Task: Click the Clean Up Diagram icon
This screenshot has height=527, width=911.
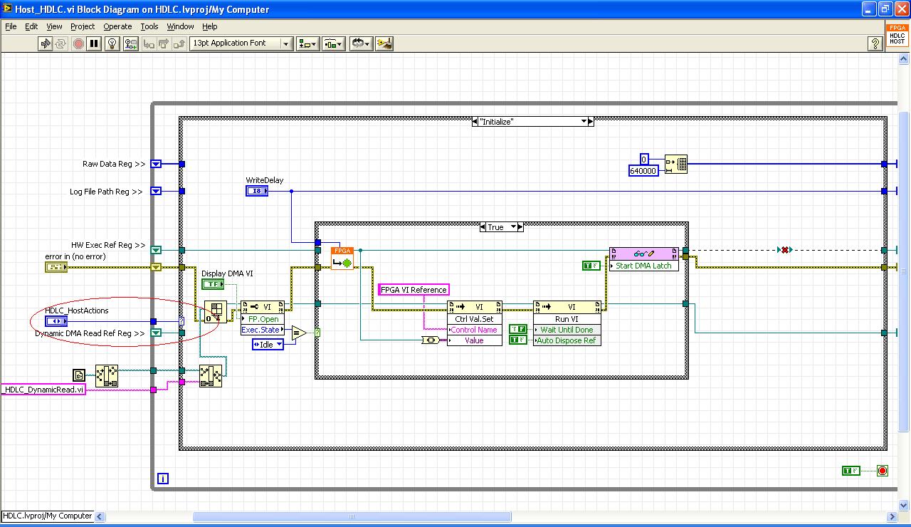Action: click(x=384, y=43)
